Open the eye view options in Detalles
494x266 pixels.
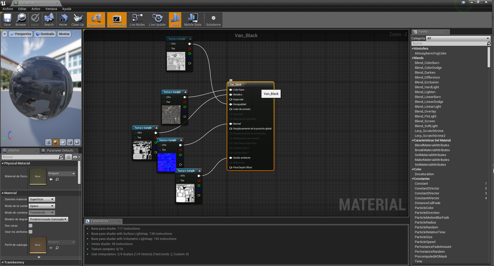[x=76, y=157]
